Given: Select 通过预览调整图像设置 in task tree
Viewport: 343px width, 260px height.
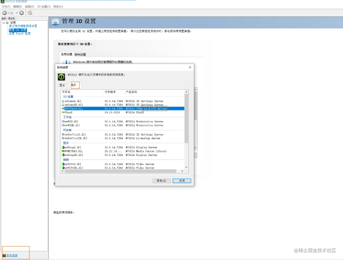Looking at the screenshot, I should pos(23,26).
